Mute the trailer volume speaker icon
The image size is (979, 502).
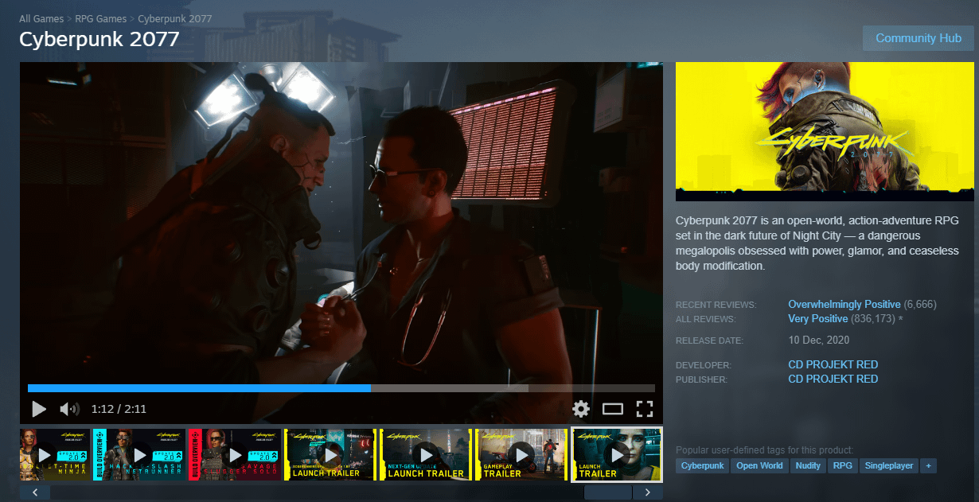[x=69, y=409]
